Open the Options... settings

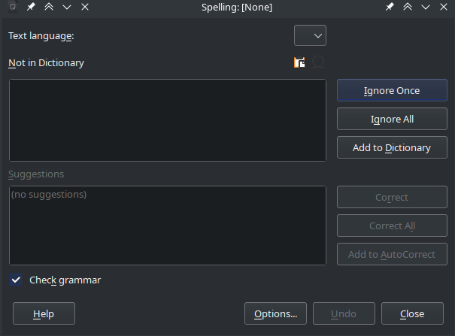pyautogui.click(x=275, y=313)
